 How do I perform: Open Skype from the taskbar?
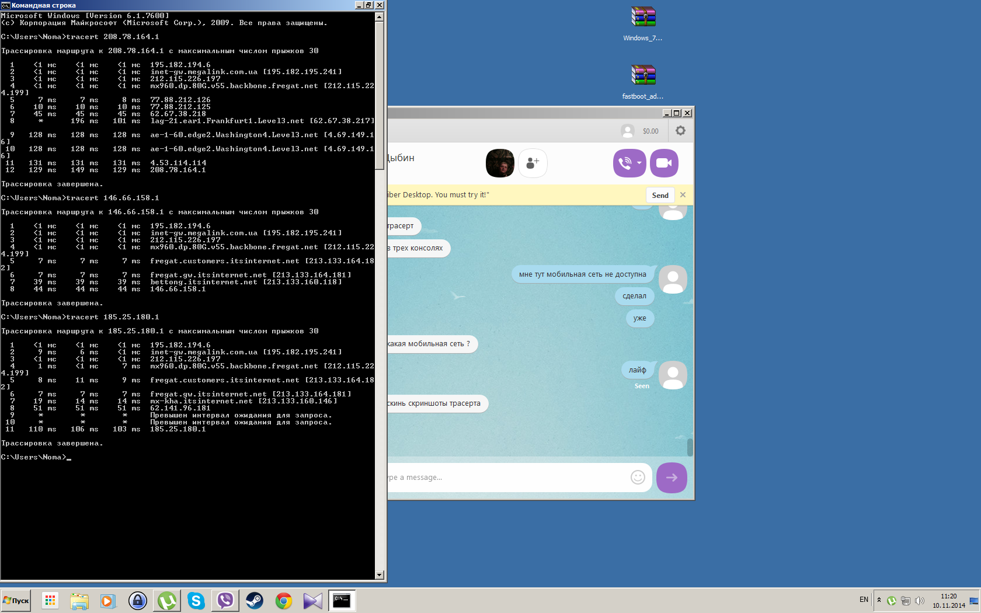[x=196, y=601]
